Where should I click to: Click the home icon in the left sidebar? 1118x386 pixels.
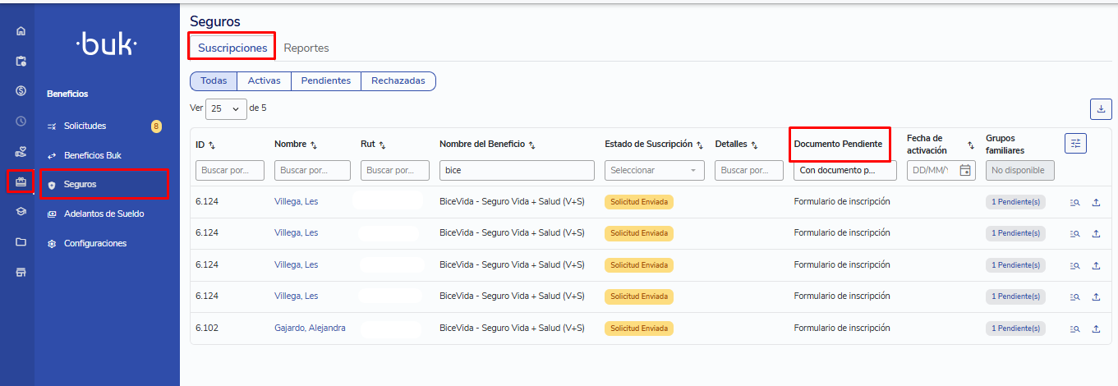(x=21, y=31)
